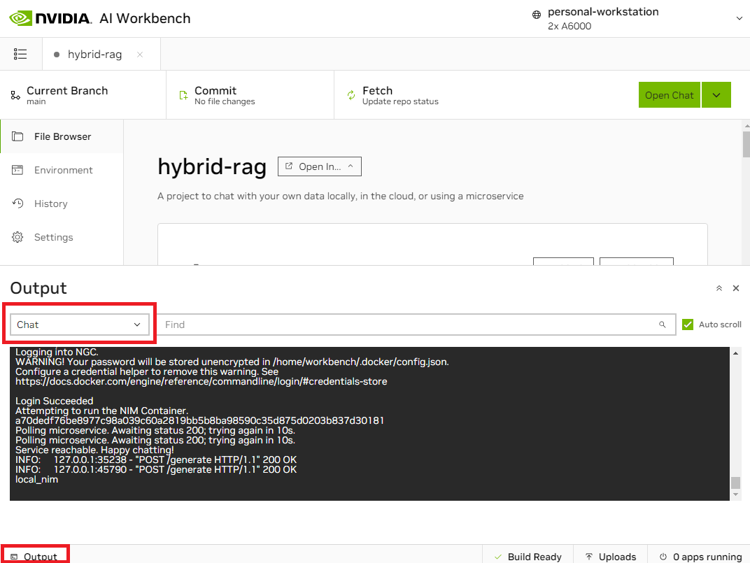
Task: Click the log scrollbar down arrow
Action: point(735,494)
